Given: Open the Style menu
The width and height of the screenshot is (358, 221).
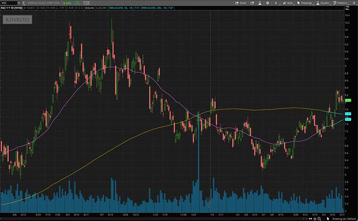Looking at the screenshot, I should [x=288, y=3].
